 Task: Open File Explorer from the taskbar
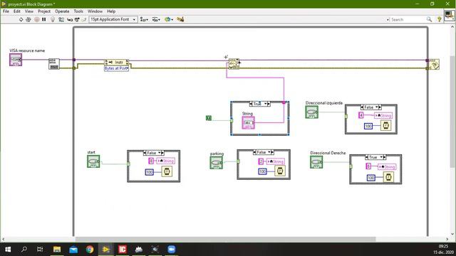[57, 250]
